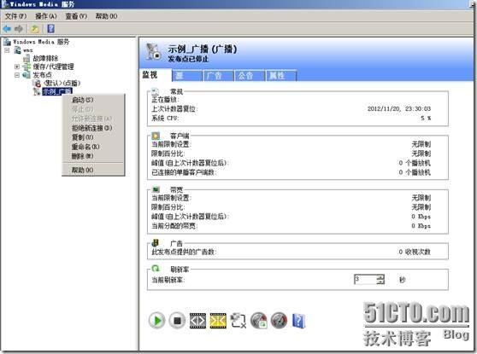The height and width of the screenshot is (354, 477).
Task: Click the performance monitor gauge icon
Action: [279, 321]
